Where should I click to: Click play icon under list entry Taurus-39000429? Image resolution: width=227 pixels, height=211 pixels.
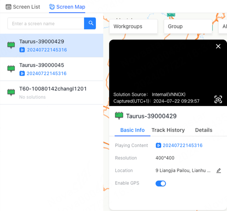(22, 50)
